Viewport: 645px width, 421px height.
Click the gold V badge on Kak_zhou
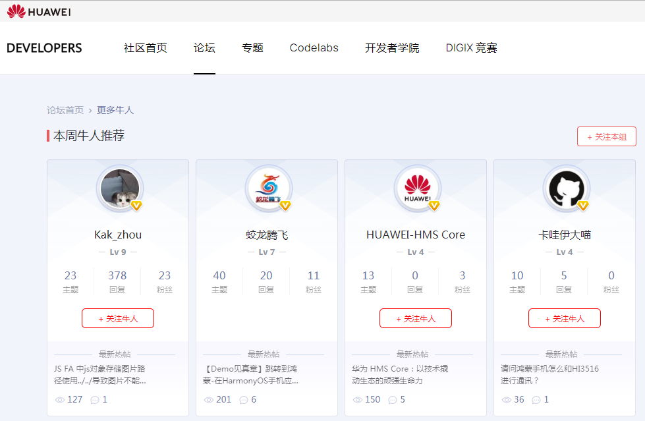(137, 206)
